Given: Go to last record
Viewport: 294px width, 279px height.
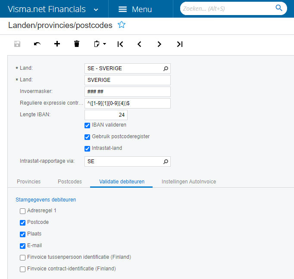Looking at the screenshot, I should (180, 44).
